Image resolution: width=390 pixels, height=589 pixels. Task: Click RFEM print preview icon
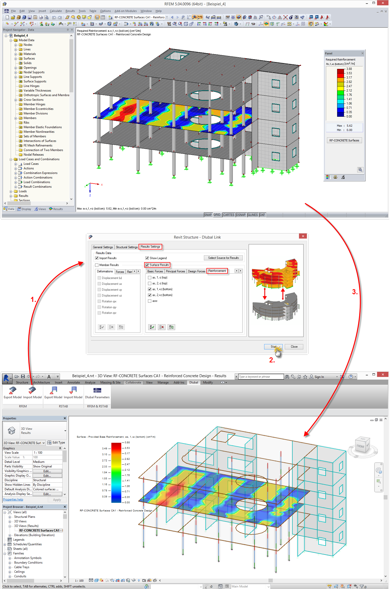click(x=47, y=17)
